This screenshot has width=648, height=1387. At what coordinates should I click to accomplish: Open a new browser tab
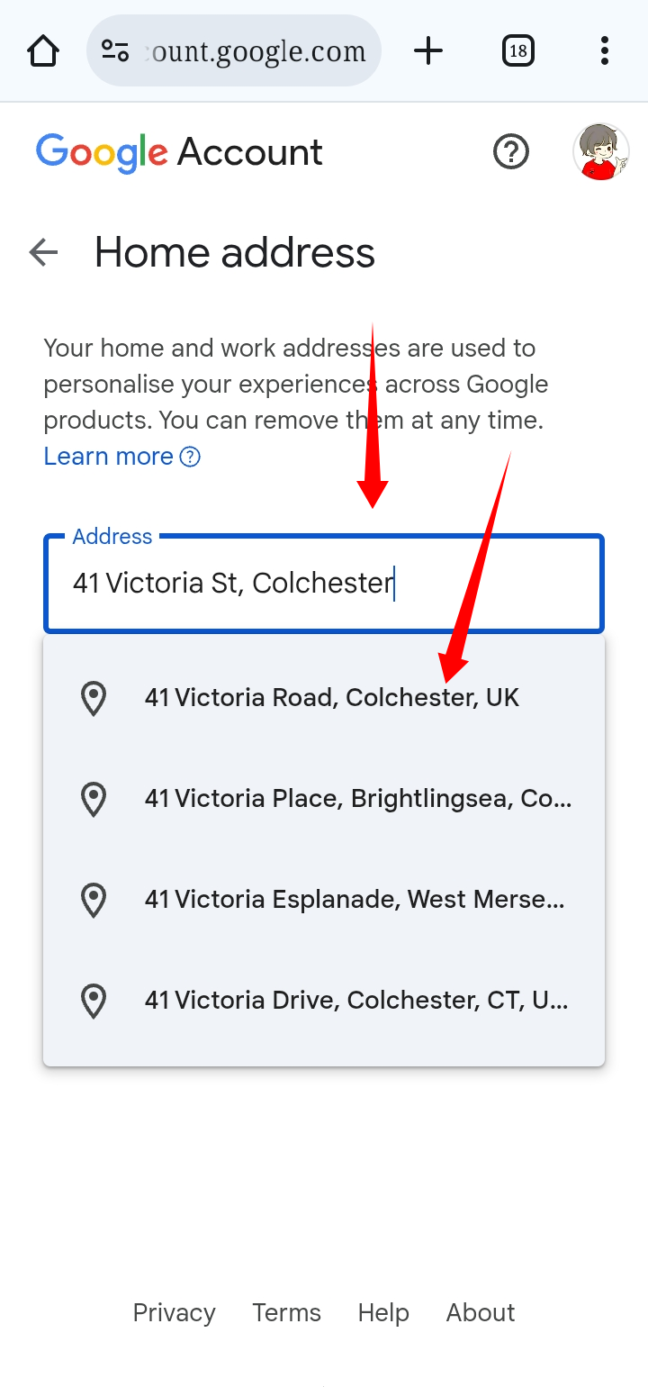(428, 51)
